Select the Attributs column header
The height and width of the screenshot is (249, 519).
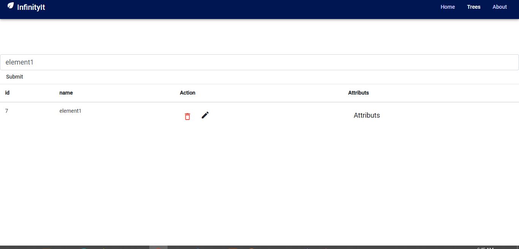[358, 93]
